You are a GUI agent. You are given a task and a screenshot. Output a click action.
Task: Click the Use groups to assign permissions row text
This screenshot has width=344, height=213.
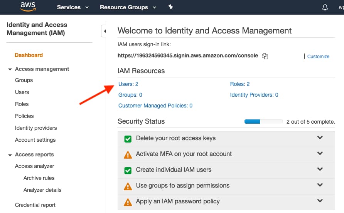pyautogui.click(x=183, y=185)
